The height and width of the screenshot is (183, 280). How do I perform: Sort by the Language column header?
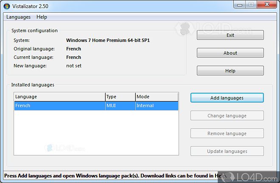click(x=60, y=97)
